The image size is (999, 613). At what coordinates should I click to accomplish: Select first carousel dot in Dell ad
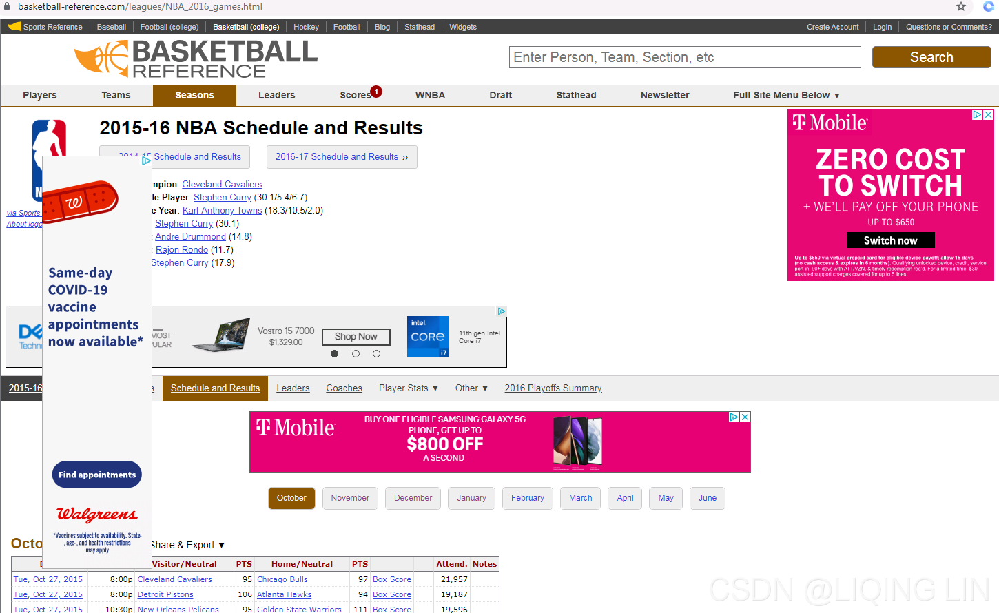point(335,354)
